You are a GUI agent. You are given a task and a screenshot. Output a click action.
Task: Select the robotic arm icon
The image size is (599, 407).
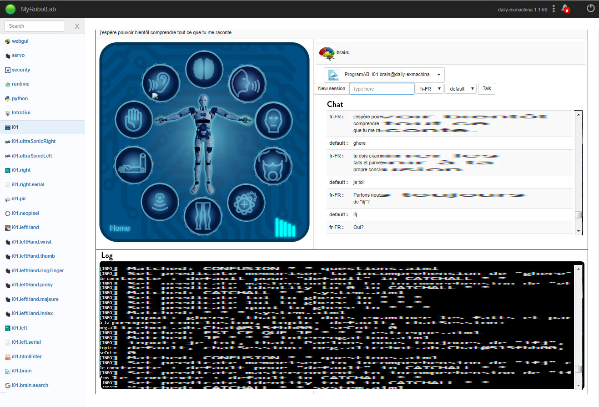coord(133,164)
